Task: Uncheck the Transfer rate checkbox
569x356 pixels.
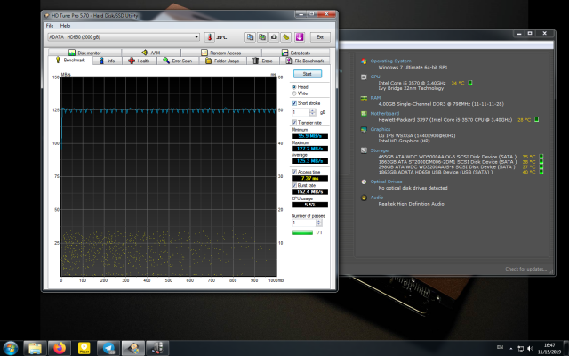Action: 295,123
